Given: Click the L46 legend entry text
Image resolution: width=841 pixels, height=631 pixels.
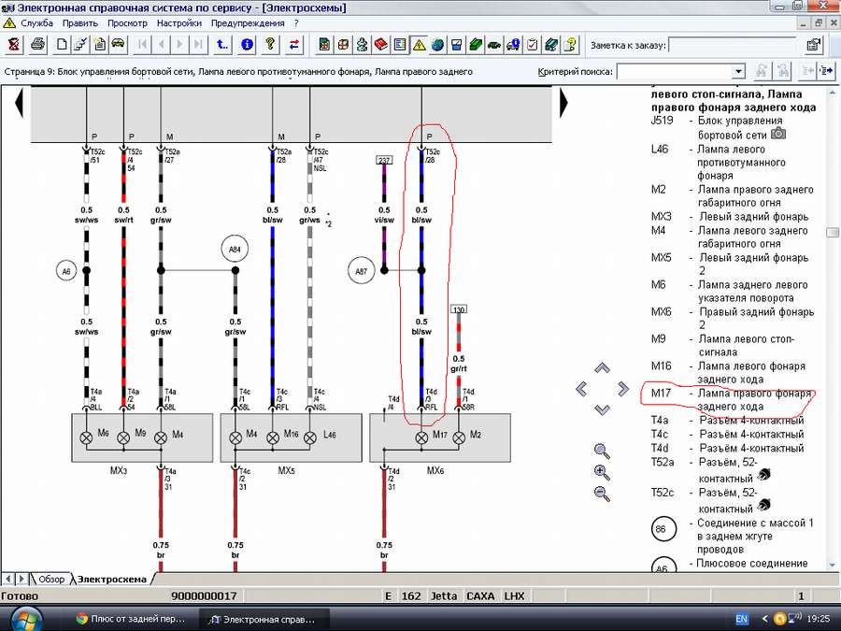Looking at the screenshot, I should [x=732, y=162].
